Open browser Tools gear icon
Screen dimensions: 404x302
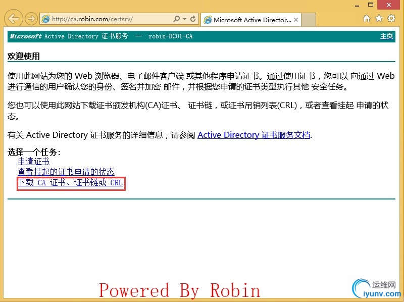(391, 18)
